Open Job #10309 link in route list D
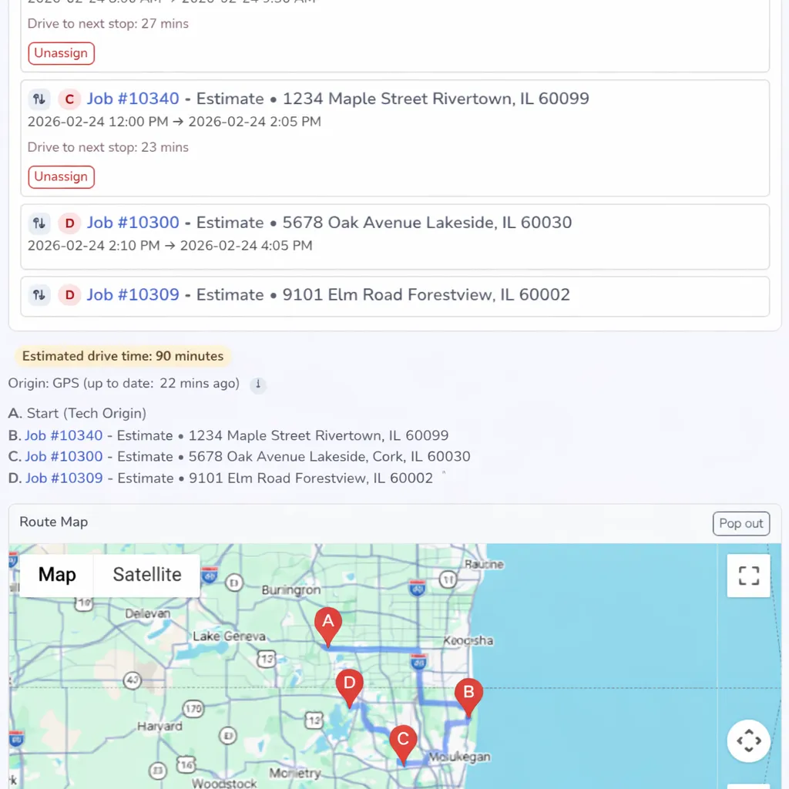 pos(64,478)
